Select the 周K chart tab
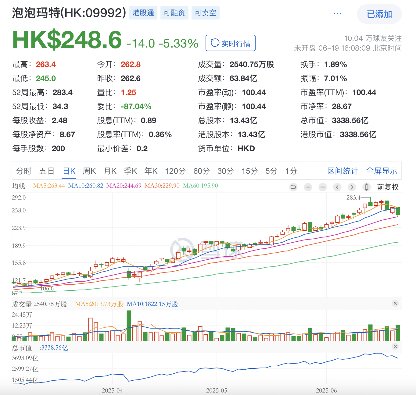Viewport: 416px width, 395px height. pos(89,171)
